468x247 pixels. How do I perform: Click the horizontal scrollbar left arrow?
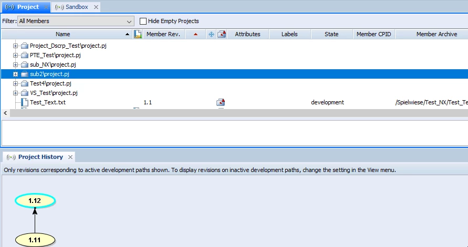pyautogui.click(x=5, y=113)
